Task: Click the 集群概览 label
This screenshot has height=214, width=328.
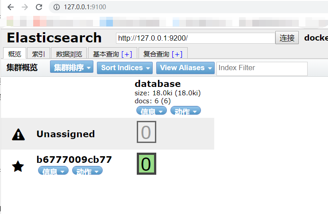Action: [22, 68]
